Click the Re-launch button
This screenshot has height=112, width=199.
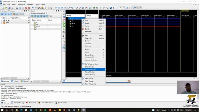(137, 8)
